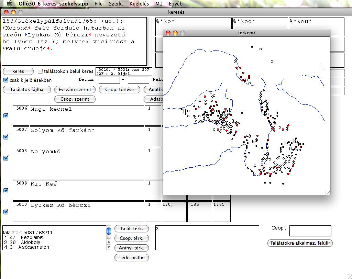The width and height of the screenshot is (352, 279).
Task: Click the %*keo* search pattern field
Action: click(x=260, y=24)
